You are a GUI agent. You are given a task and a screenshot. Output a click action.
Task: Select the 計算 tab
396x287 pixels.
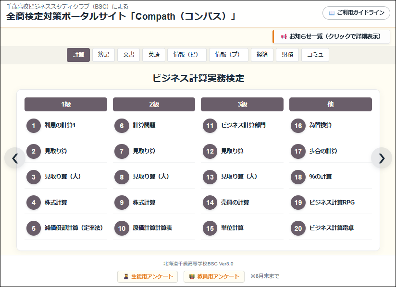click(x=78, y=55)
